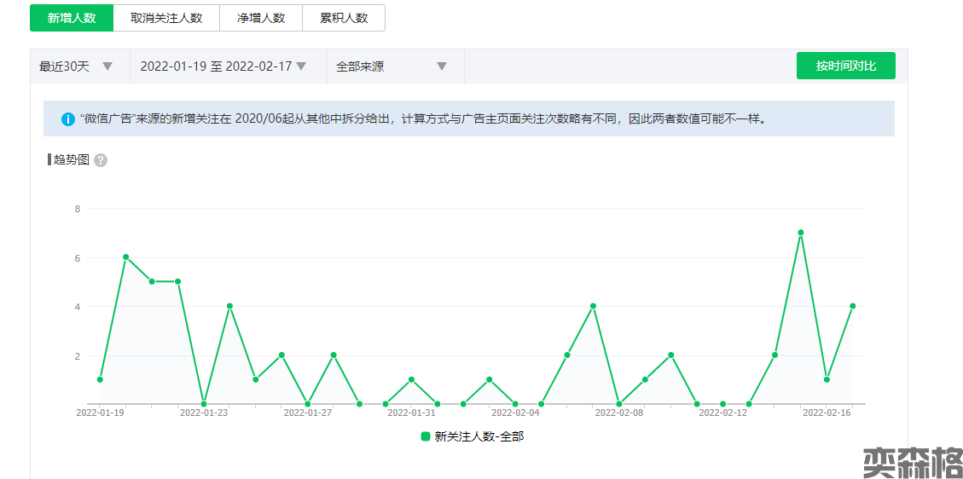Screen dimensions: 963x479
Task: Click the blue info icon in notice
Action: tap(68, 119)
